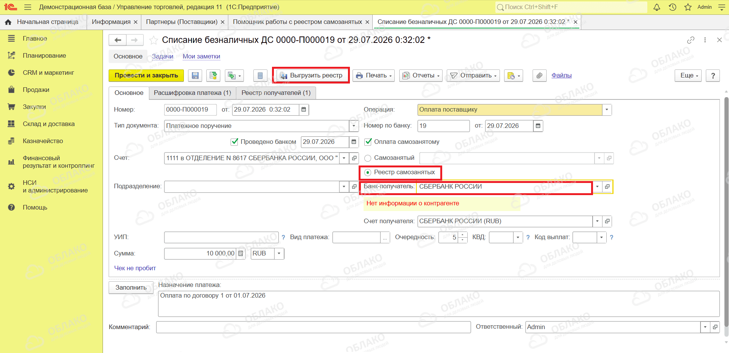Click the Назначение платежа text area
This screenshot has height=353, width=729.
pyautogui.click(x=439, y=304)
